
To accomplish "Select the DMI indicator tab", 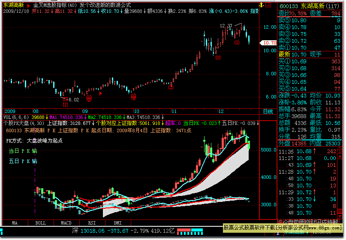I will coord(117,223).
